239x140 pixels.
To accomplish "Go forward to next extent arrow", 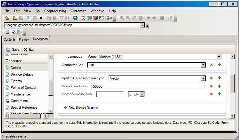I will click(154, 18).
